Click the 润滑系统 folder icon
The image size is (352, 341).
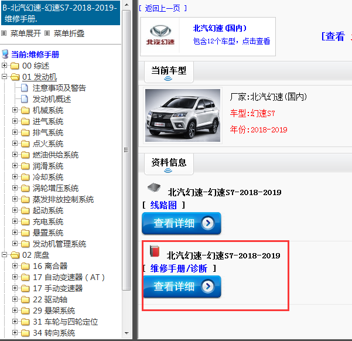tap(25, 166)
